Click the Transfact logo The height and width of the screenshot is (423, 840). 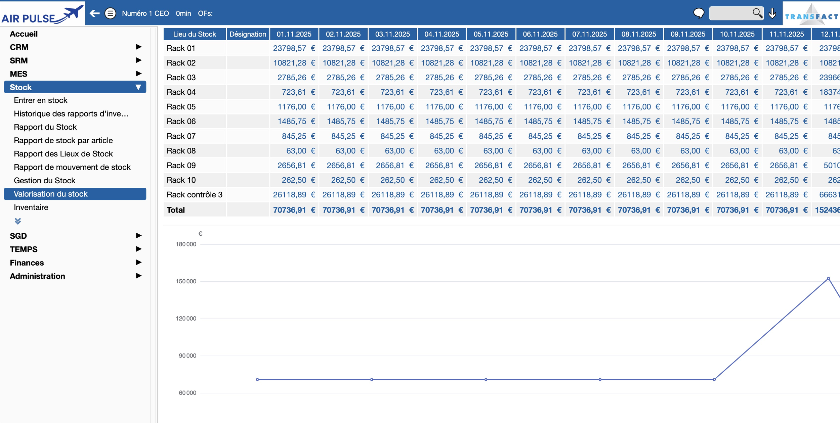click(811, 15)
